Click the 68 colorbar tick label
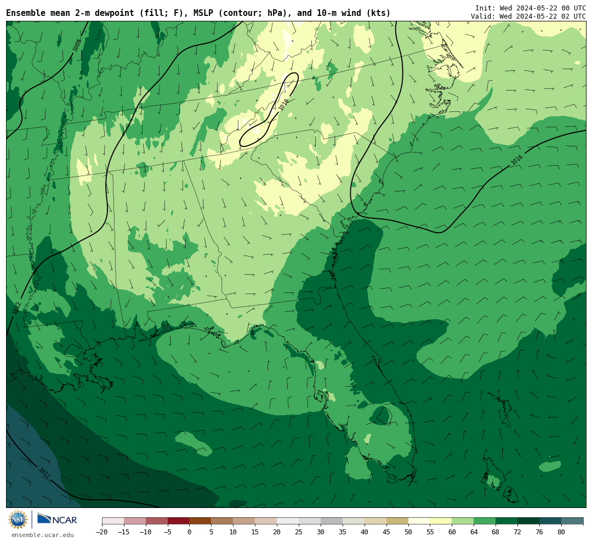592x542 pixels. point(496,532)
